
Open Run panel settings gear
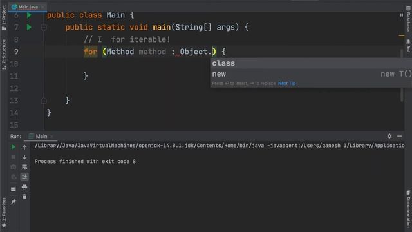coord(389,136)
